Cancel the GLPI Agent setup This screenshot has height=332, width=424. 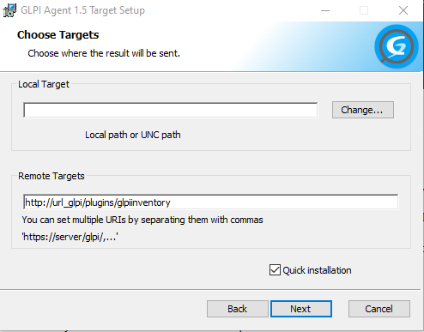pos(379,309)
